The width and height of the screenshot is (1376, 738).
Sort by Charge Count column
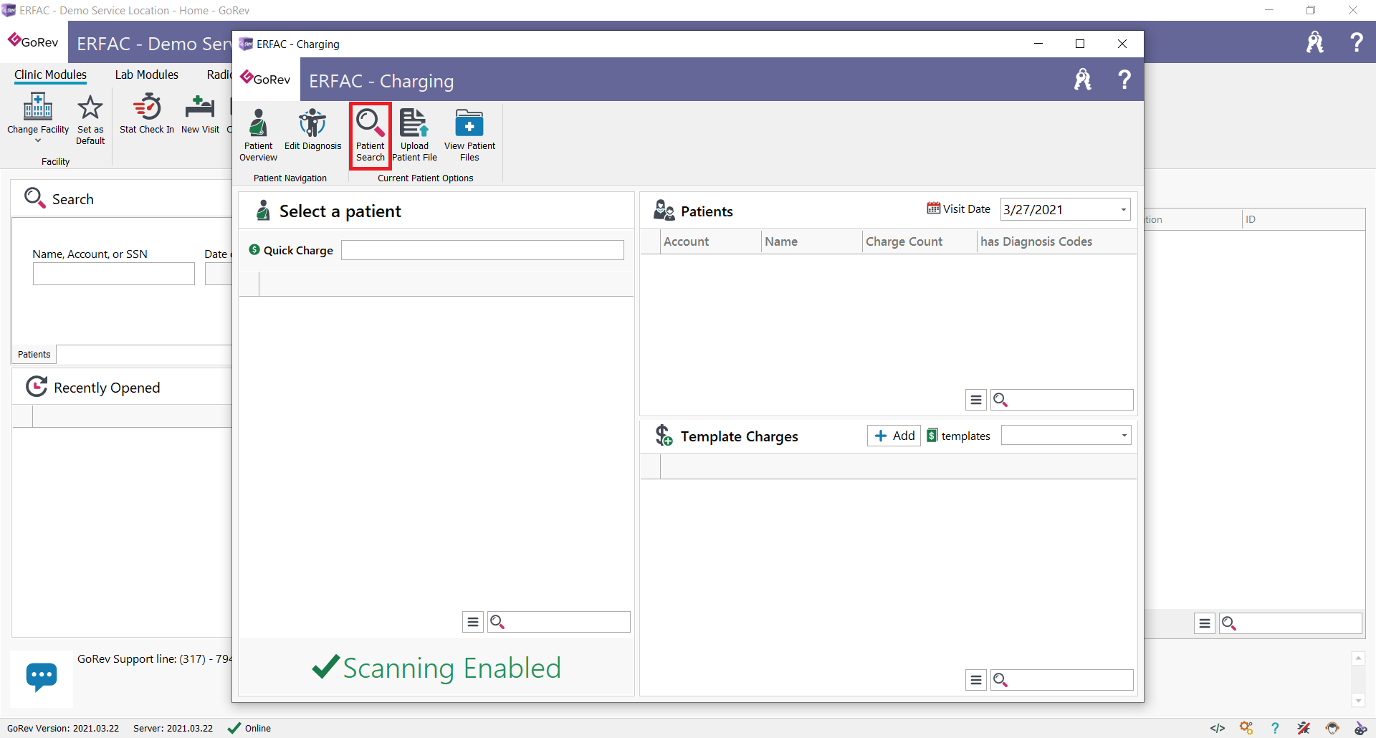click(x=919, y=241)
